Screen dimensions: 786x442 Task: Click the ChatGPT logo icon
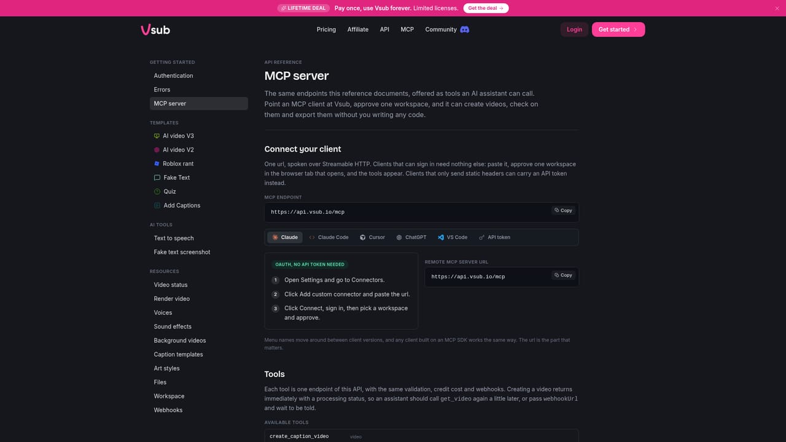click(399, 237)
